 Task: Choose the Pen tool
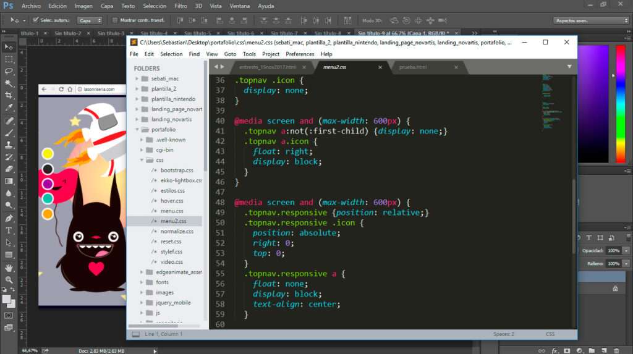coord(9,218)
